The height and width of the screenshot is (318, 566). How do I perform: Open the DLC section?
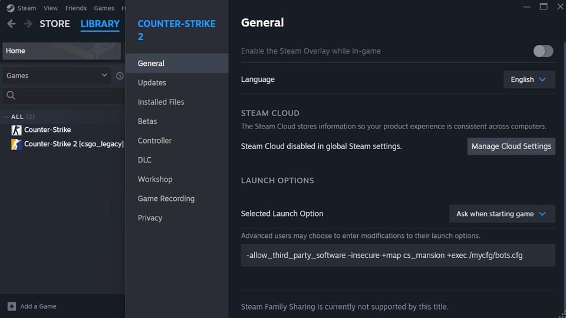tap(177, 160)
